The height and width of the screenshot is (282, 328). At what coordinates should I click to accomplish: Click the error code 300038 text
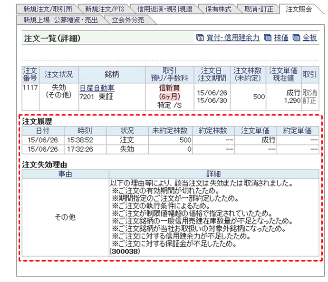pyautogui.click(x=124, y=251)
